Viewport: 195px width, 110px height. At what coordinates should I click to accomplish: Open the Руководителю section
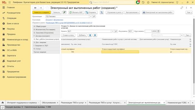[13, 13]
